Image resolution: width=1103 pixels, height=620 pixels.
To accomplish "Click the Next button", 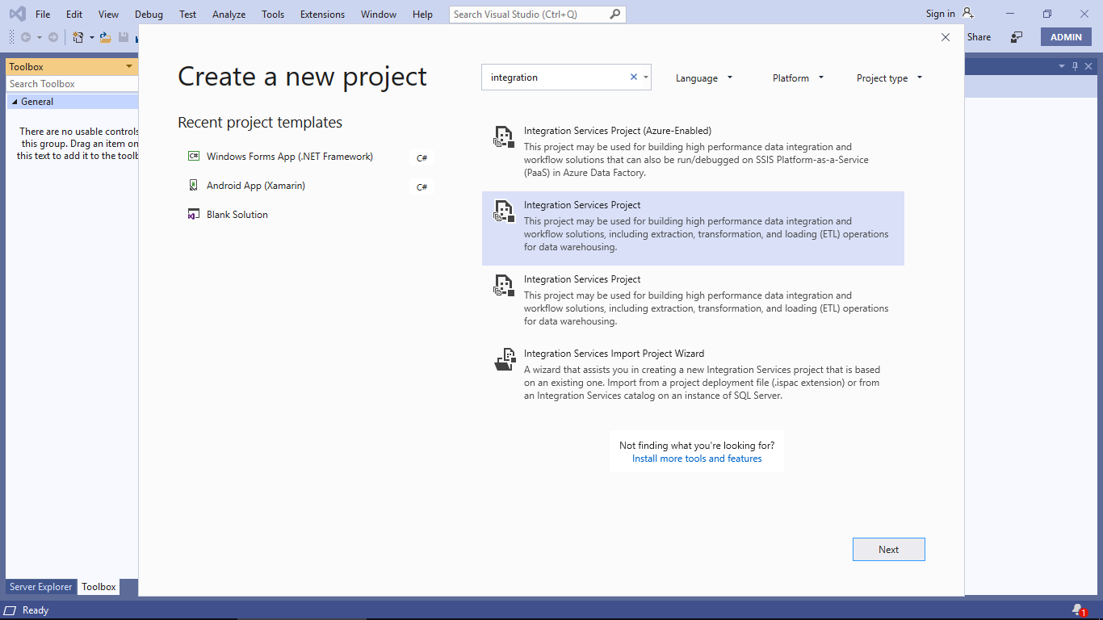I will [888, 549].
